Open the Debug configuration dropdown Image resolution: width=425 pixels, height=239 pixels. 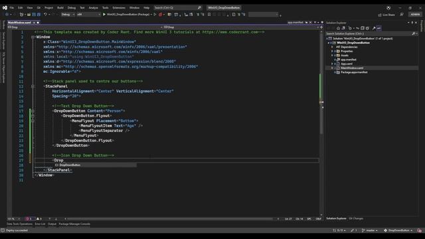[68, 15]
